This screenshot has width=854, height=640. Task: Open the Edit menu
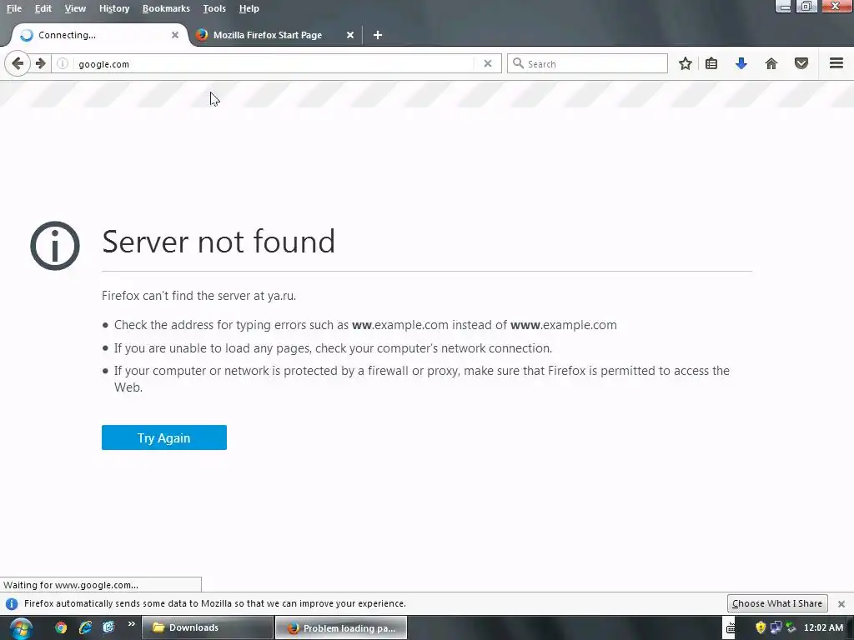pos(43,8)
